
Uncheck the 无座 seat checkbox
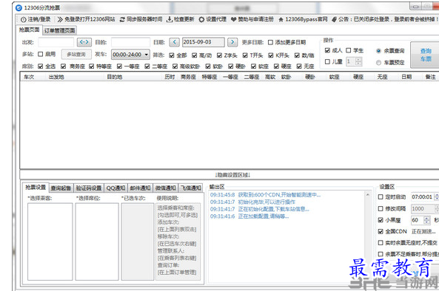(x=299, y=66)
